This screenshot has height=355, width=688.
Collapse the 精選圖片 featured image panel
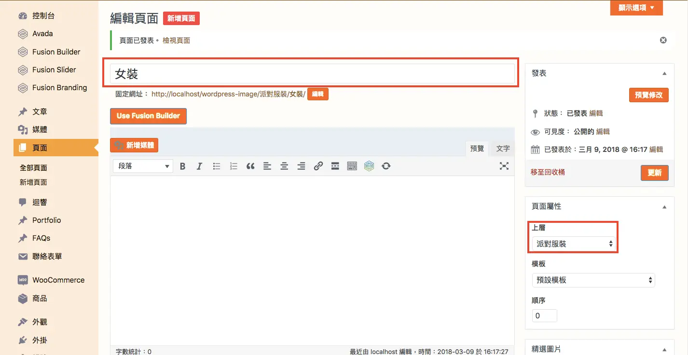point(664,350)
